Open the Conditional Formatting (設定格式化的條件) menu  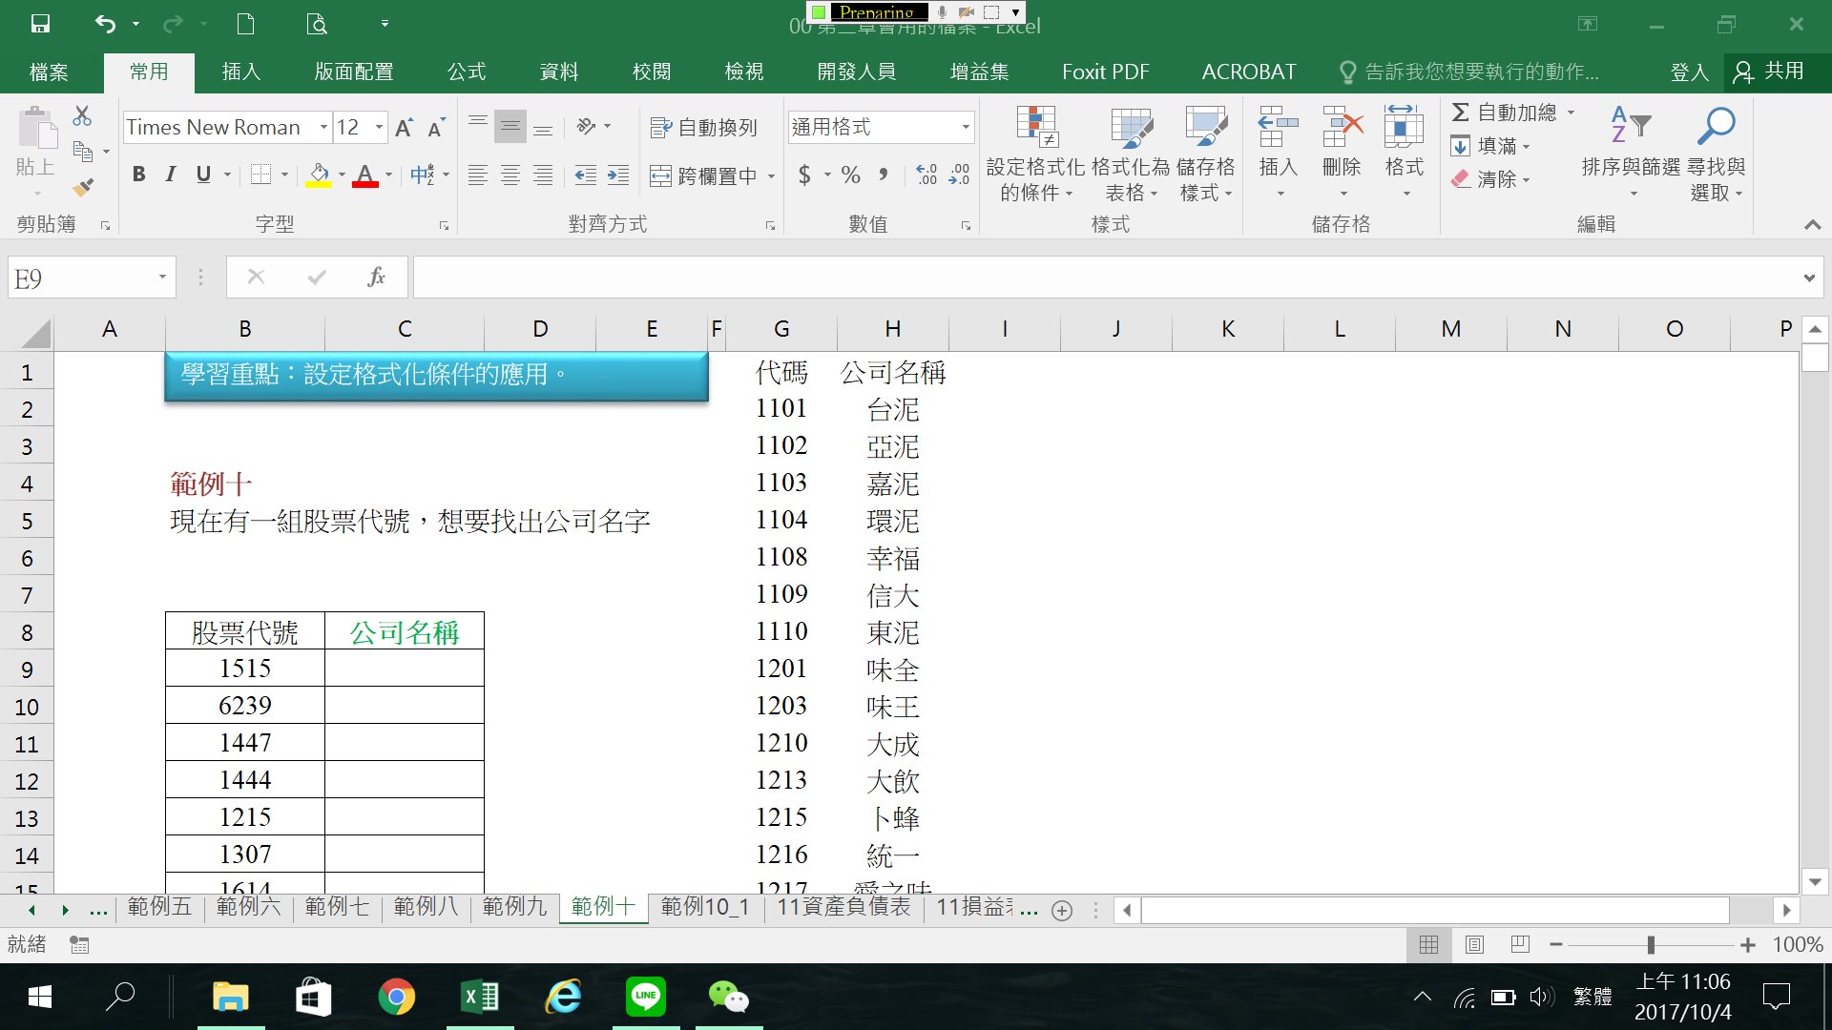click(1036, 154)
